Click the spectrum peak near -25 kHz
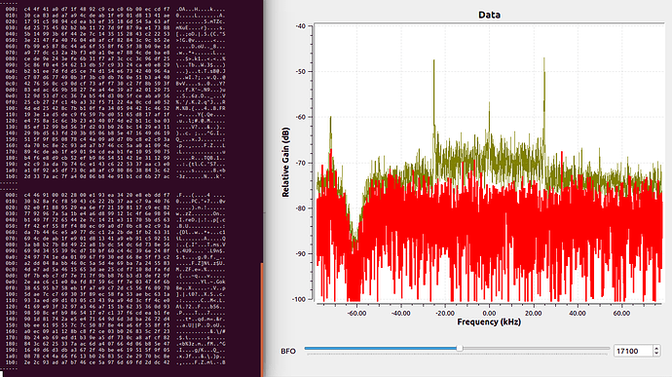This screenshot has width=672, height=377. [433, 94]
